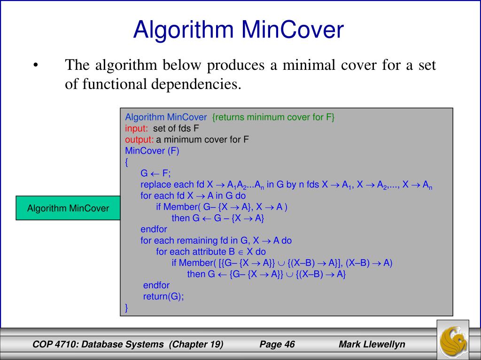Click the footer author name 'Mark Llewellyn'
Viewport: 481px width, 360px height.
[372, 345]
